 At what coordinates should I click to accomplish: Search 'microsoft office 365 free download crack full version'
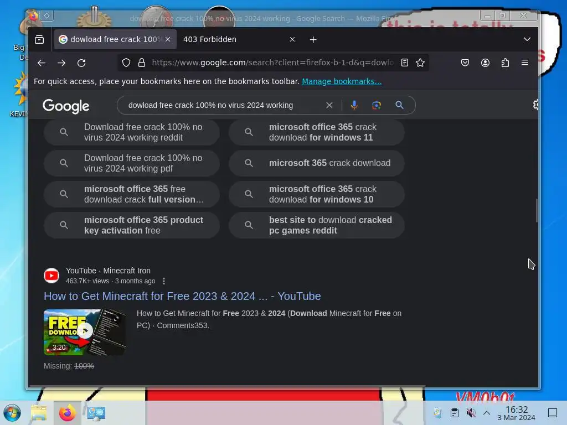132,194
